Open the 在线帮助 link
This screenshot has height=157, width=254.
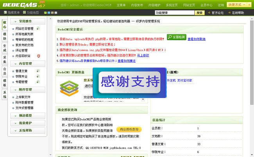[238, 12]
